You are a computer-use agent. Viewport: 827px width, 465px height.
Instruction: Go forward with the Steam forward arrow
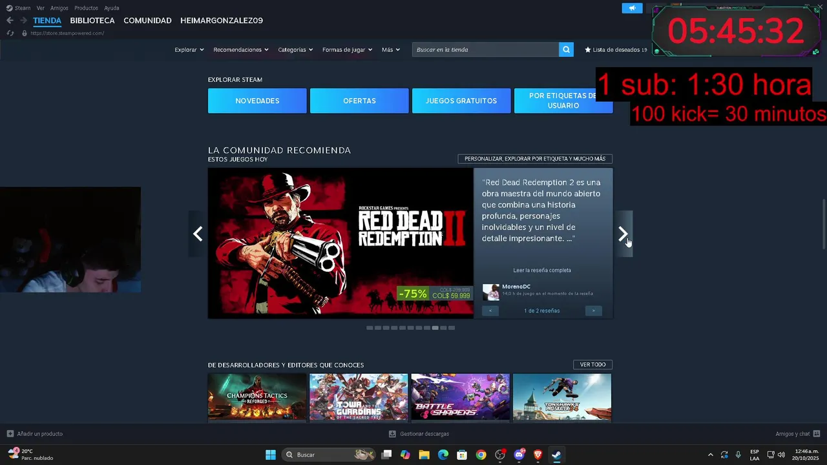[23, 21]
